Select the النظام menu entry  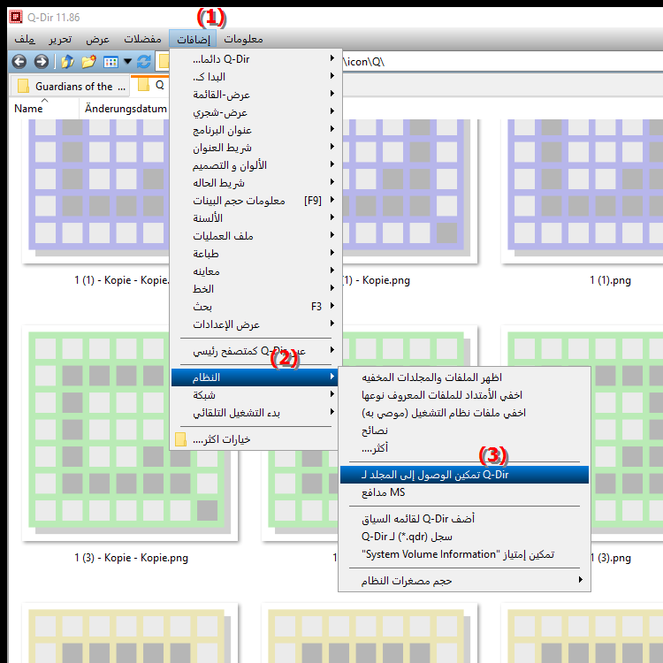[x=255, y=377]
